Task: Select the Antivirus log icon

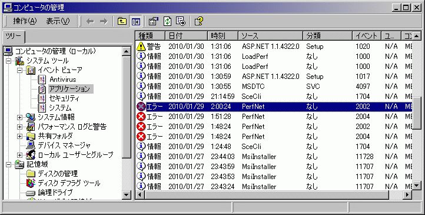Action: click(x=42, y=80)
